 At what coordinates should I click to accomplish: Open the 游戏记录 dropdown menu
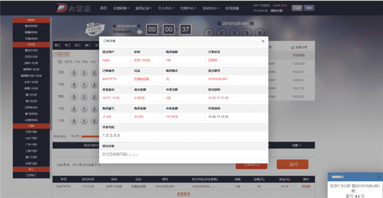(143, 8)
